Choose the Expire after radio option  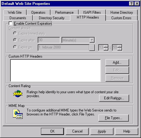(15, 40)
